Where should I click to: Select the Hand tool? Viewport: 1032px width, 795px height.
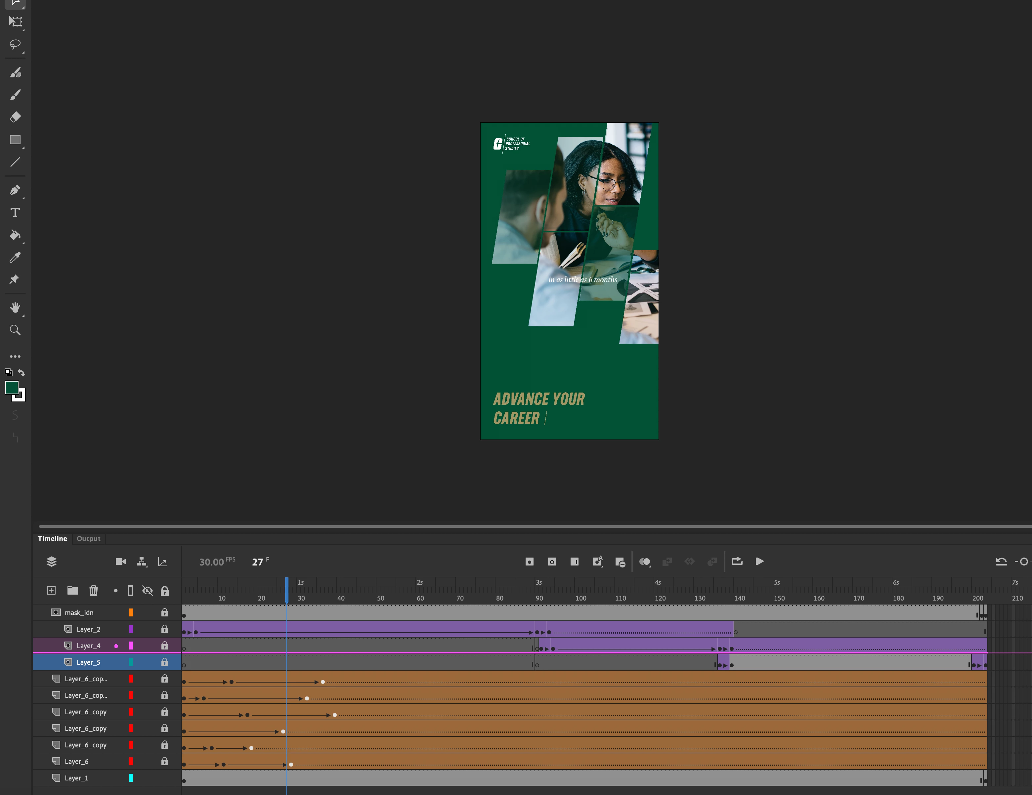(15, 308)
